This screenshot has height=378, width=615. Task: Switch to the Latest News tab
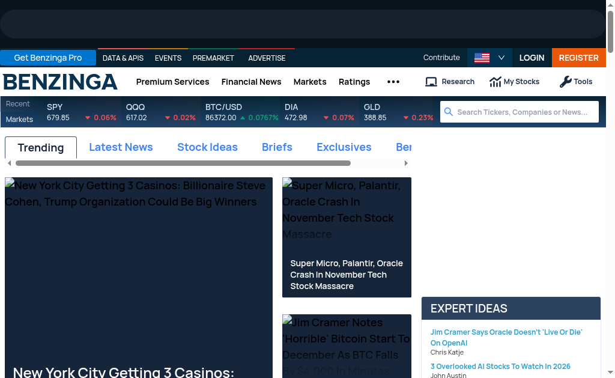click(x=121, y=147)
